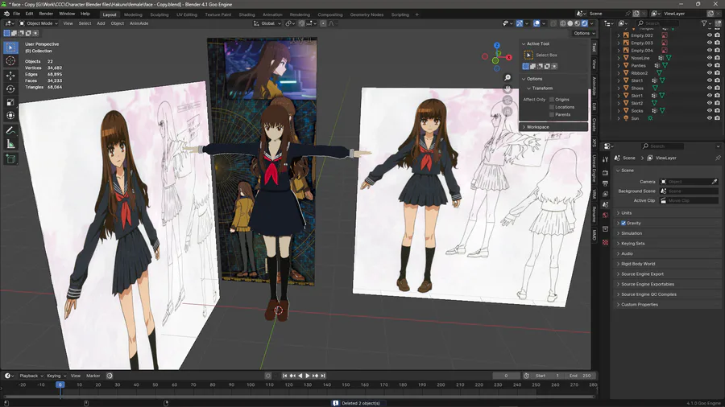Select the Measure tool
The image size is (725, 407).
tap(10, 145)
